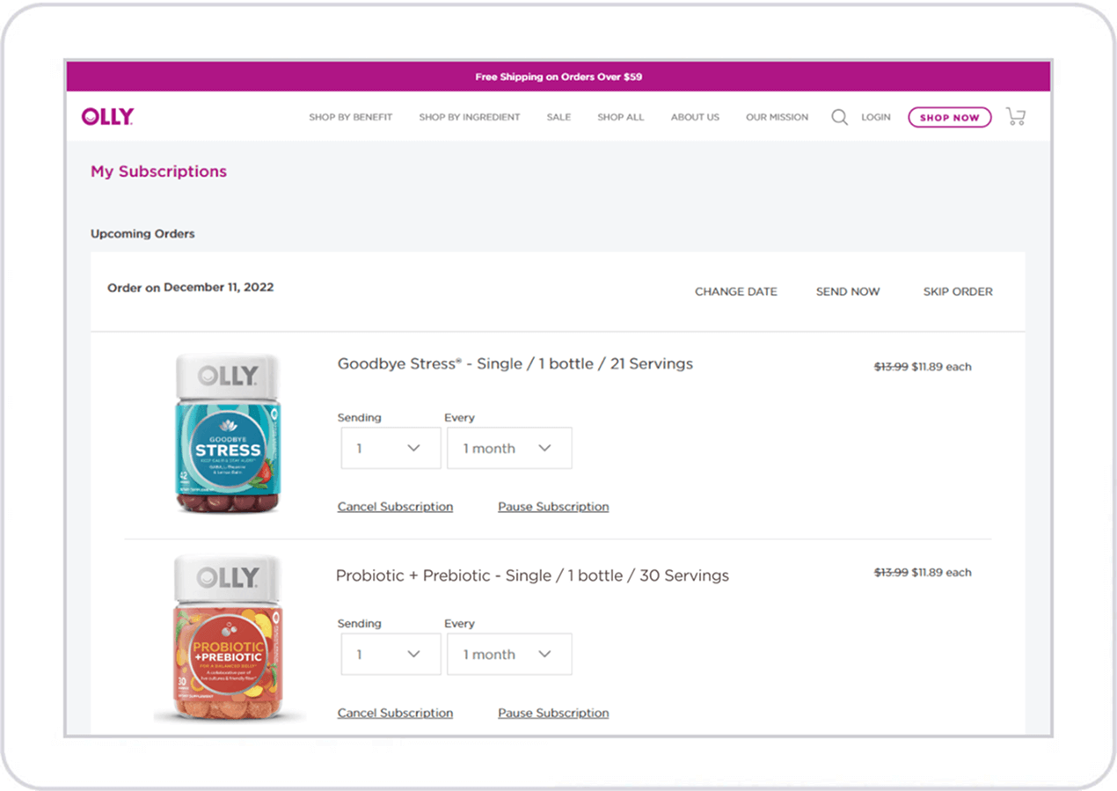Open Sending quantity dropdown for Probiotic + Prebiotic
1117x791 pixels.
(x=391, y=654)
